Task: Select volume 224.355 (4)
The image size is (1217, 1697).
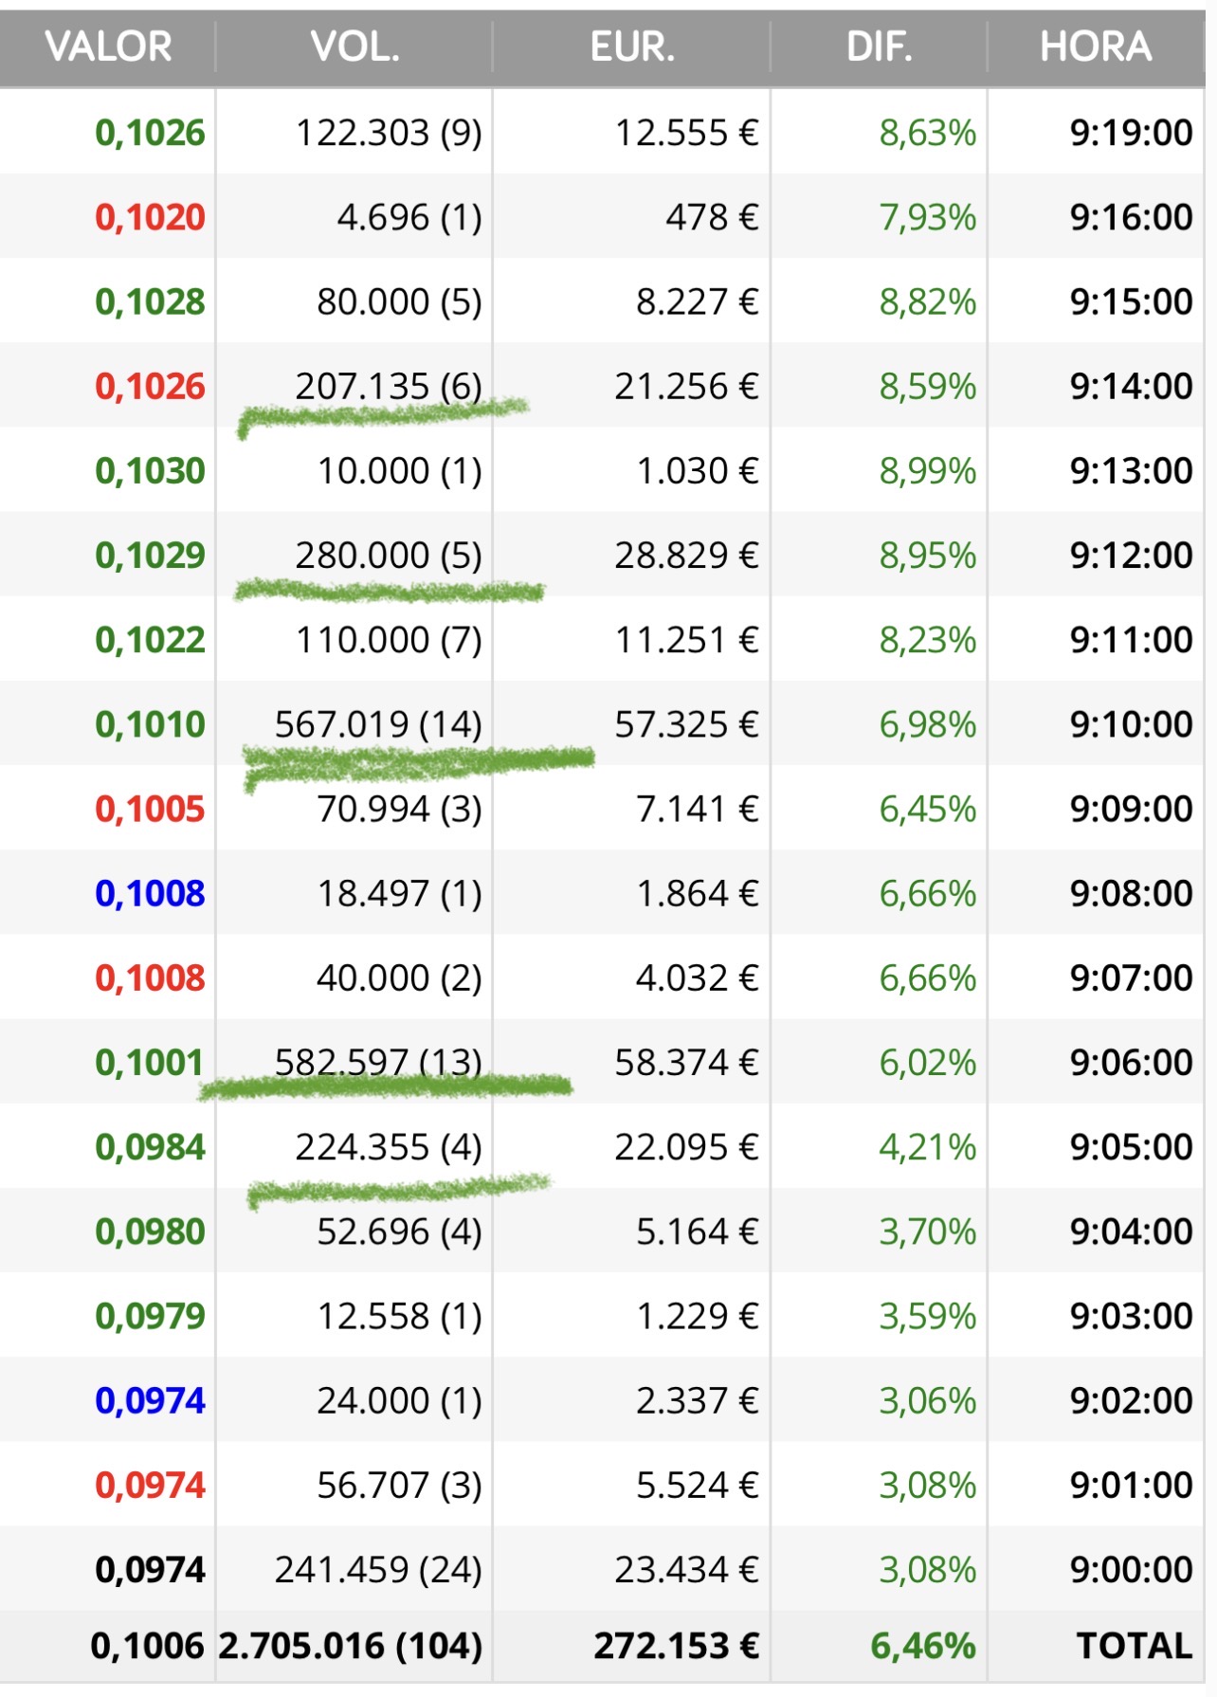Action: pos(389,1147)
